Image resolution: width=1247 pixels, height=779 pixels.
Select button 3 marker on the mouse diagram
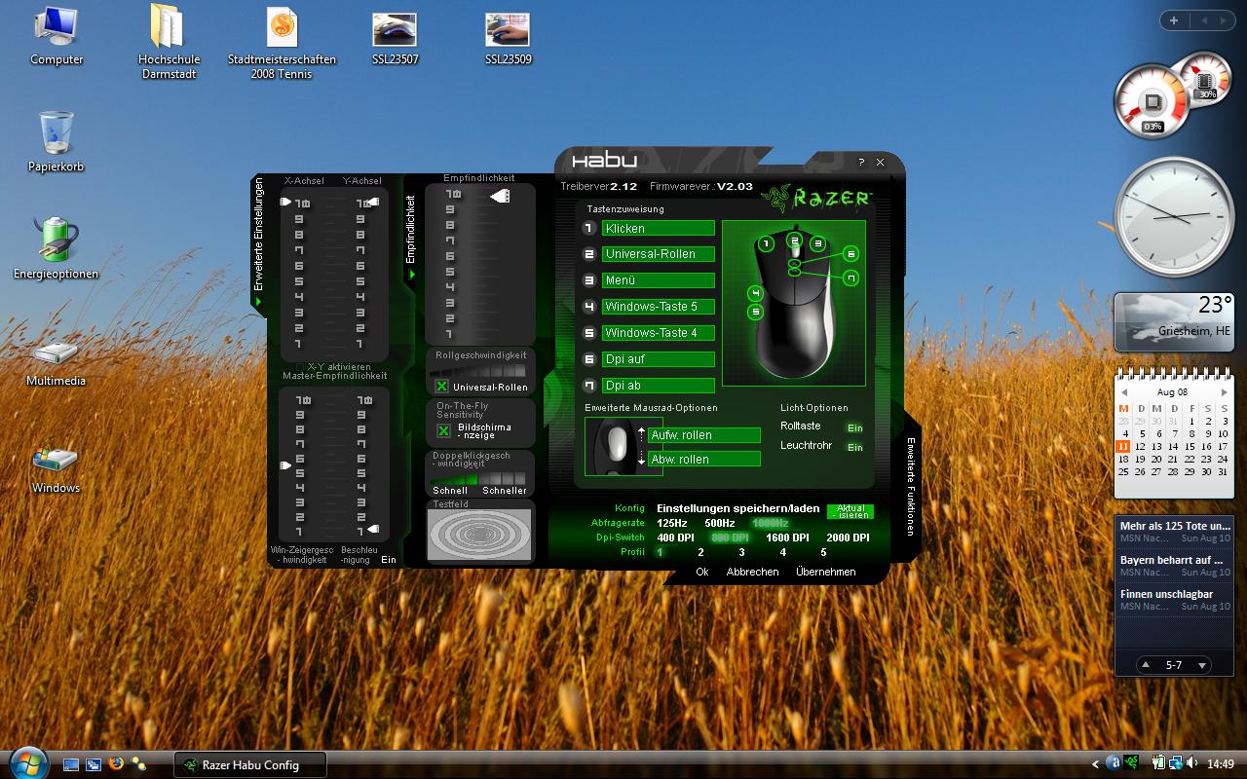818,243
